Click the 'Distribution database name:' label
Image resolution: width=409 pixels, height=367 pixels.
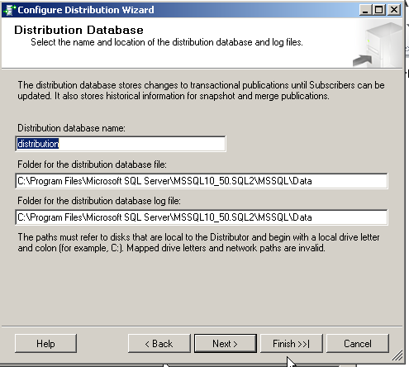pos(71,128)
